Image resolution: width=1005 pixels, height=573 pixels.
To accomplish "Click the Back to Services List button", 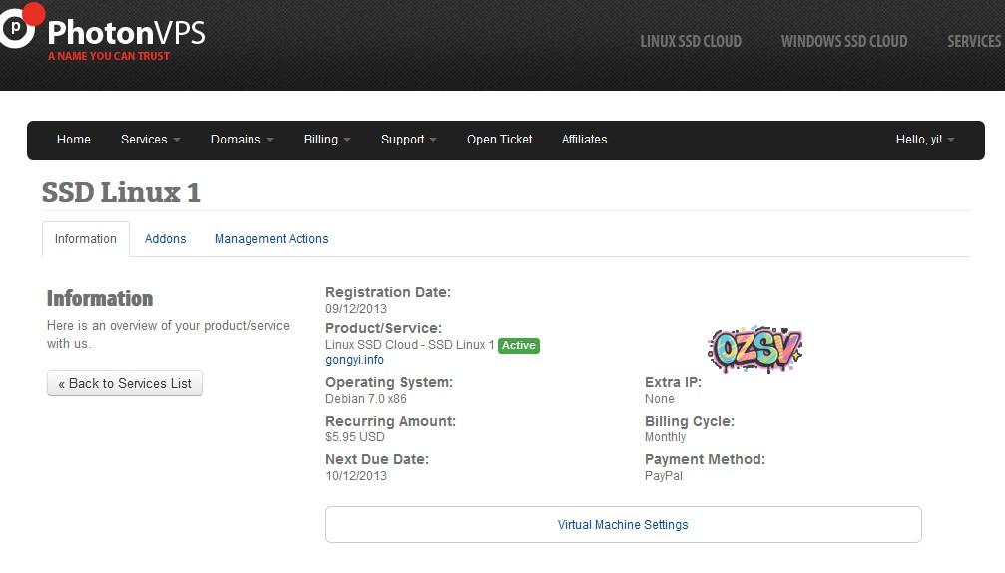I will (x=125, y=383).
